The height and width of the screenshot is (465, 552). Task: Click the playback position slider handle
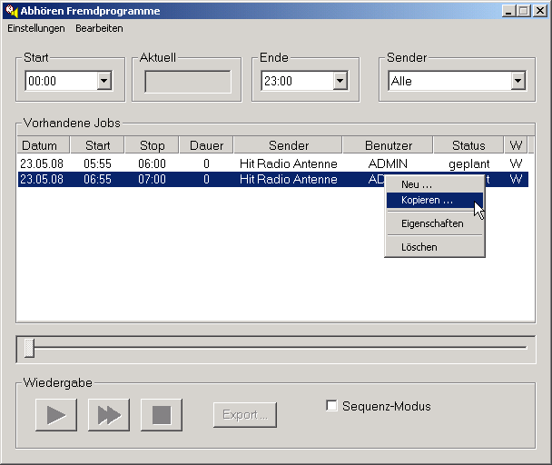pyautogui.click(x=30, y=347)
